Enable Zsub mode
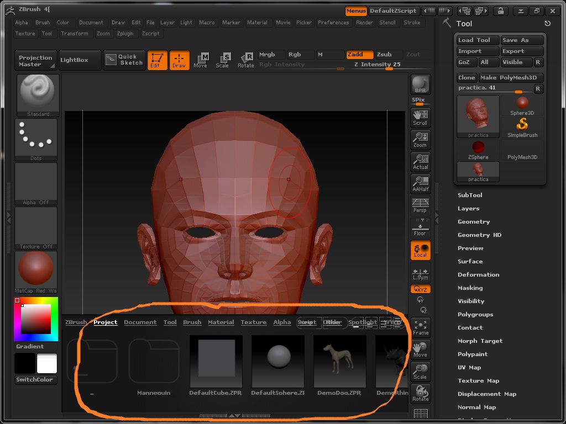Viewport: 566px width, 424px height. (389, 55)
